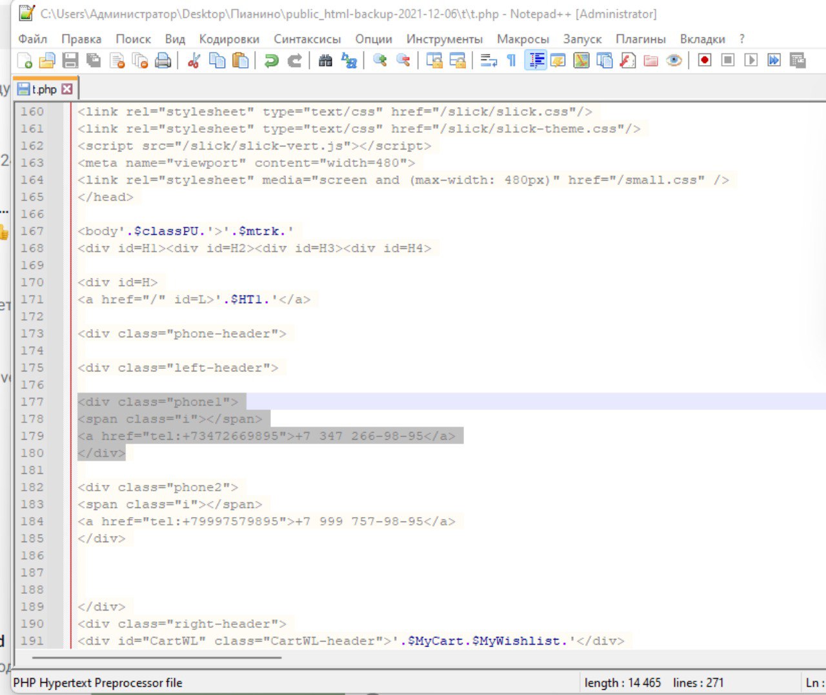The height and width of the screenshot is (695, 826).
Task: Click PHP Hypertext Preprocessor file status text
Action: pos(97,683)
